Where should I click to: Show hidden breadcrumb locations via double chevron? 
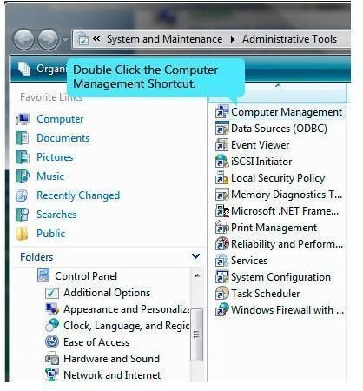[x=96, y=38]
